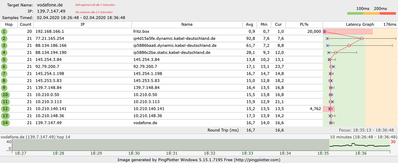The height and width of the screenshot is (163, 398).
Task: Select the hop 10 circle icon
Action: point(4,95)
